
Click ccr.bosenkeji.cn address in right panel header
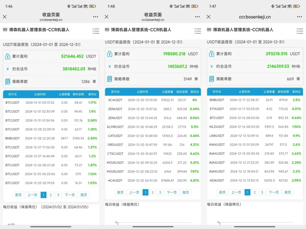(255, 17)
